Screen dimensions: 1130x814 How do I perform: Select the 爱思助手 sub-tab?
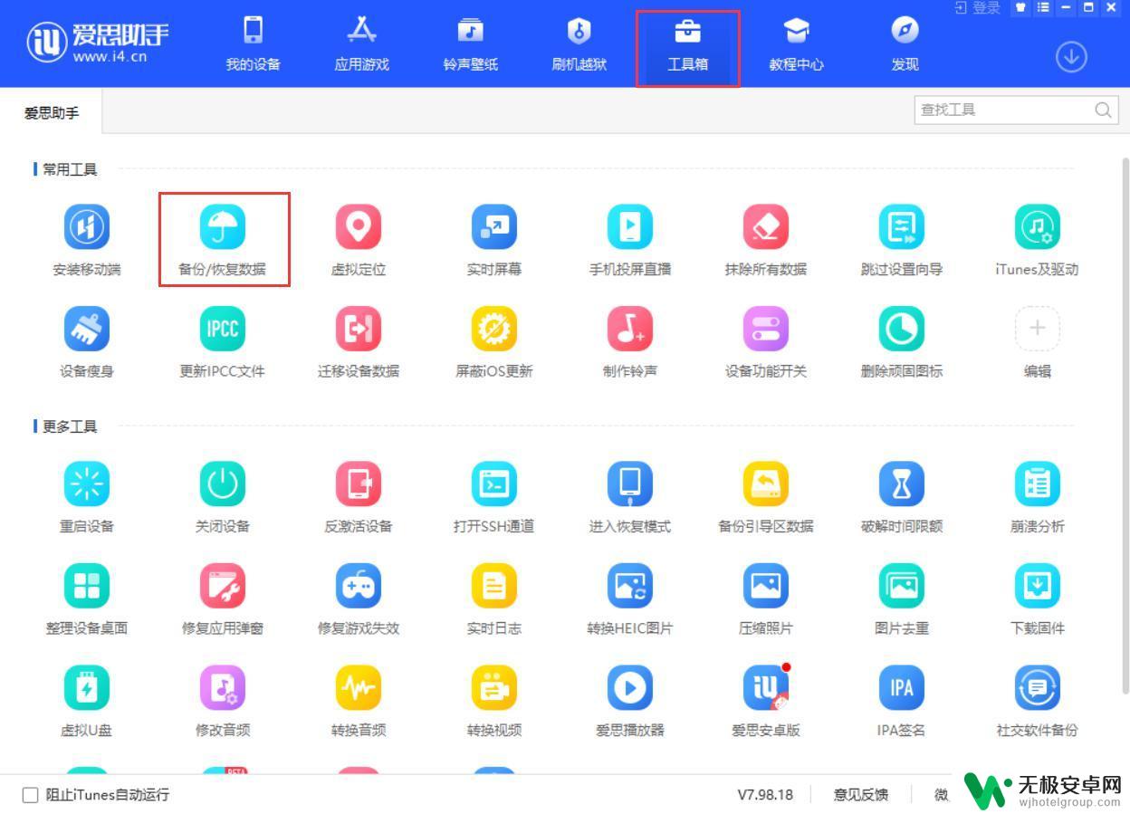coord(52,112)
